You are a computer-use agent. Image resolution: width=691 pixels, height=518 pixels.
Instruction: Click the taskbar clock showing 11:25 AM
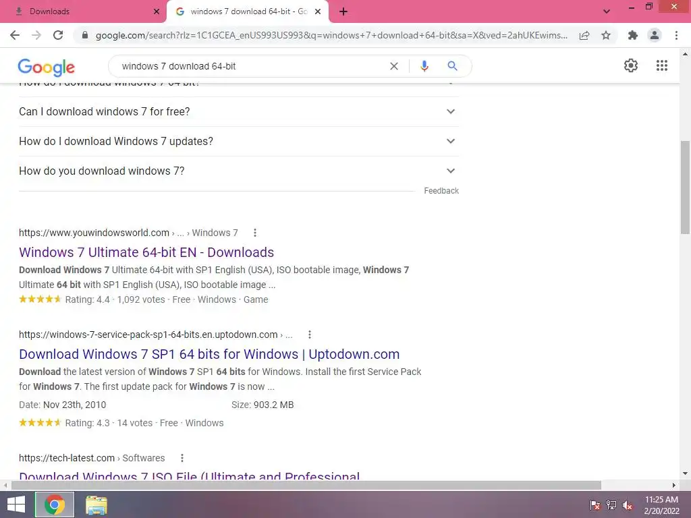(x=661, y=505)
